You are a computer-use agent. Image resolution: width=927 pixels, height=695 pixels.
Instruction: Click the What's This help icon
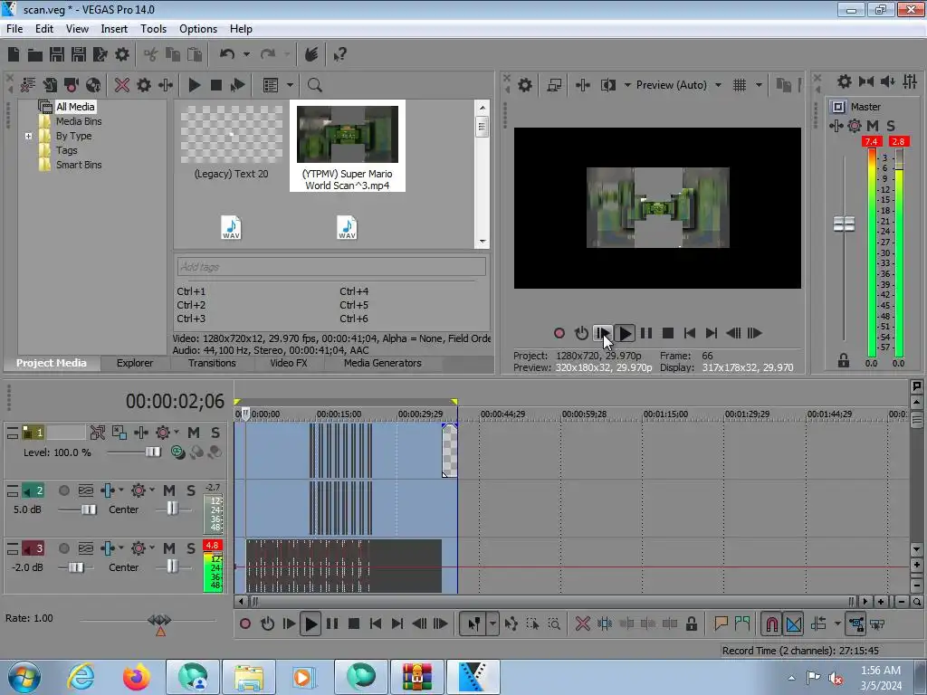pyautogui.click(x=339, y=55)
